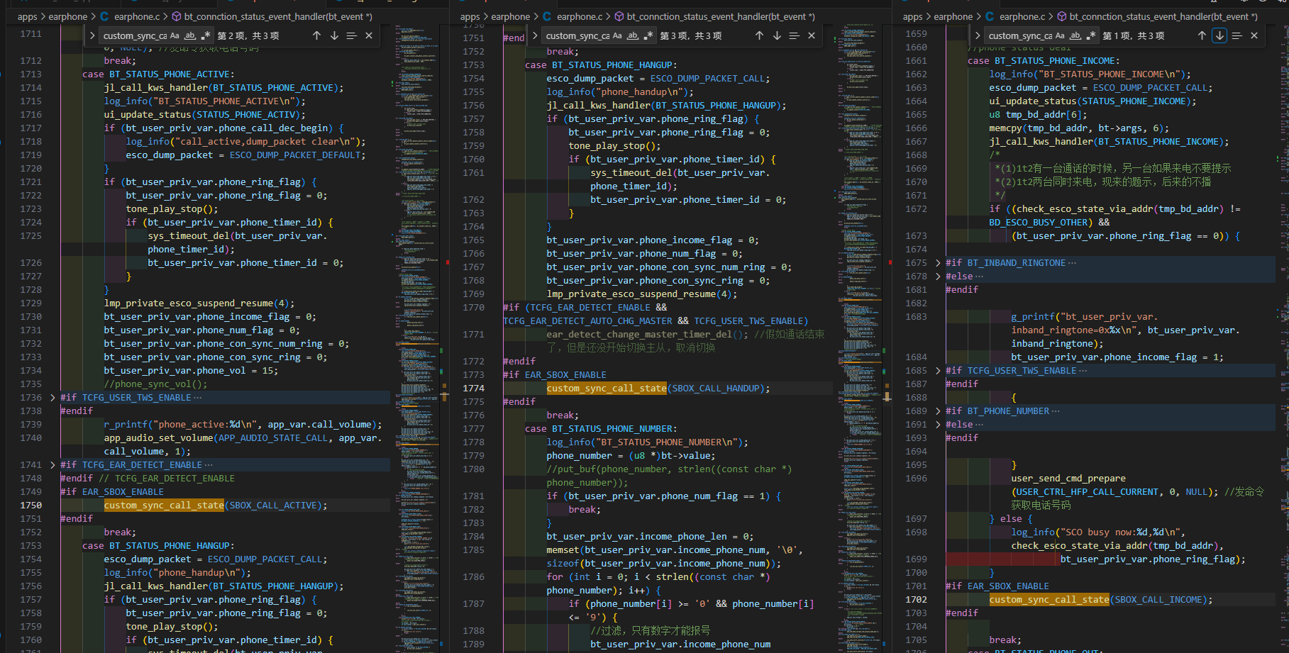
Task: Go to previous match in left find widget
Action: point(316,35)
